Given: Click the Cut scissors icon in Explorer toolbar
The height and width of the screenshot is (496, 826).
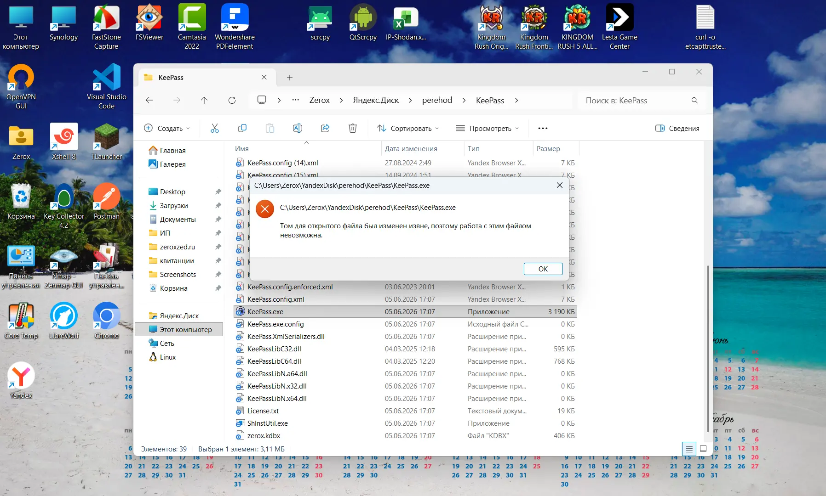Looking at the screenshot, I should (x=215, y=128).
